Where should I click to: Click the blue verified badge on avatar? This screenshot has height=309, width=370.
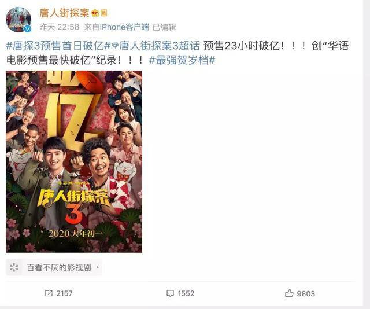tap(28, 29)
